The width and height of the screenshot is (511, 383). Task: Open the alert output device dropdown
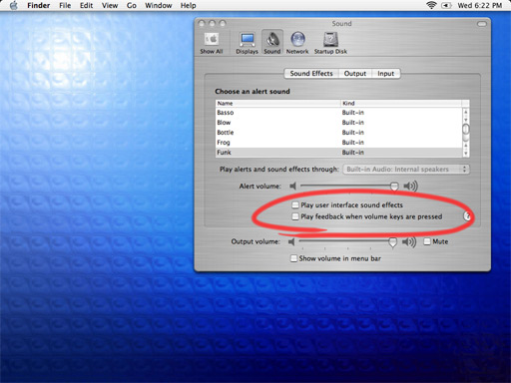[x=406, y=170]
